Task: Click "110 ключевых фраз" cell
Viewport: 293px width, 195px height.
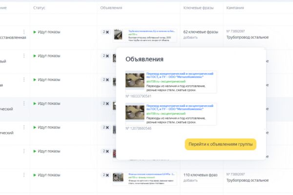Action: pos(200,175)
